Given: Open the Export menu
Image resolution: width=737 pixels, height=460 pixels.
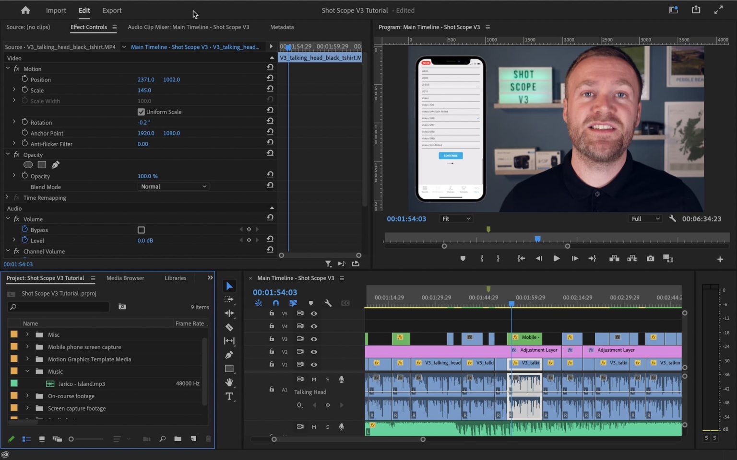Looking at the screenshot, I should click(111, 10).
